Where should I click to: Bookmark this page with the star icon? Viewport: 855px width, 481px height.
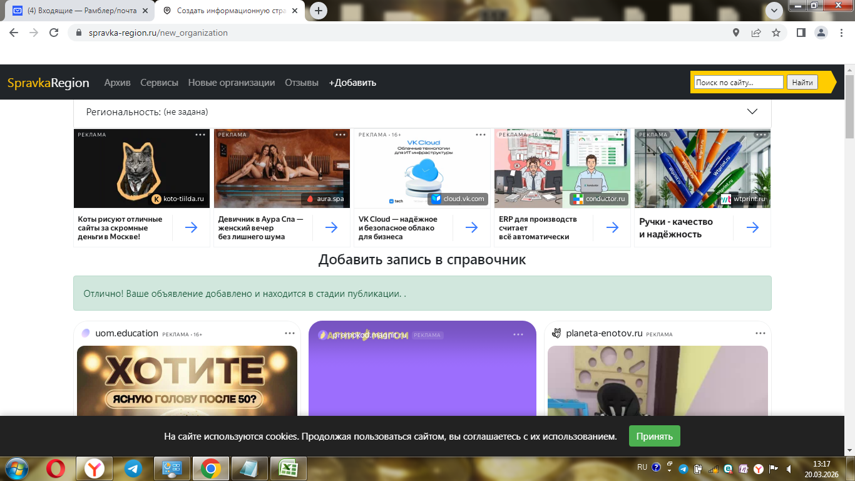pos(776,33)
